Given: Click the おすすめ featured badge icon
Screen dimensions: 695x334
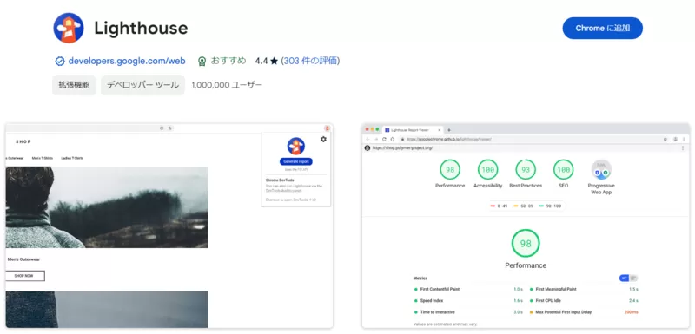Looking at the screenshot, I should [202, 61].
